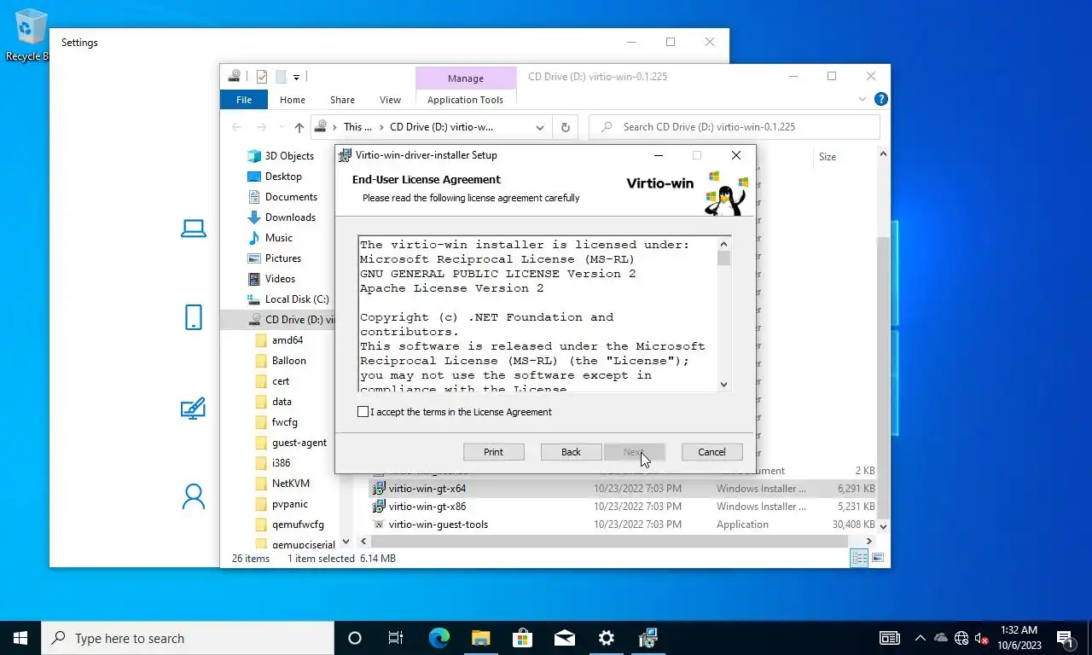Select Desktop in navigation pane
The height and width of the screenshot is (655, 1092).
click(283, 177)
